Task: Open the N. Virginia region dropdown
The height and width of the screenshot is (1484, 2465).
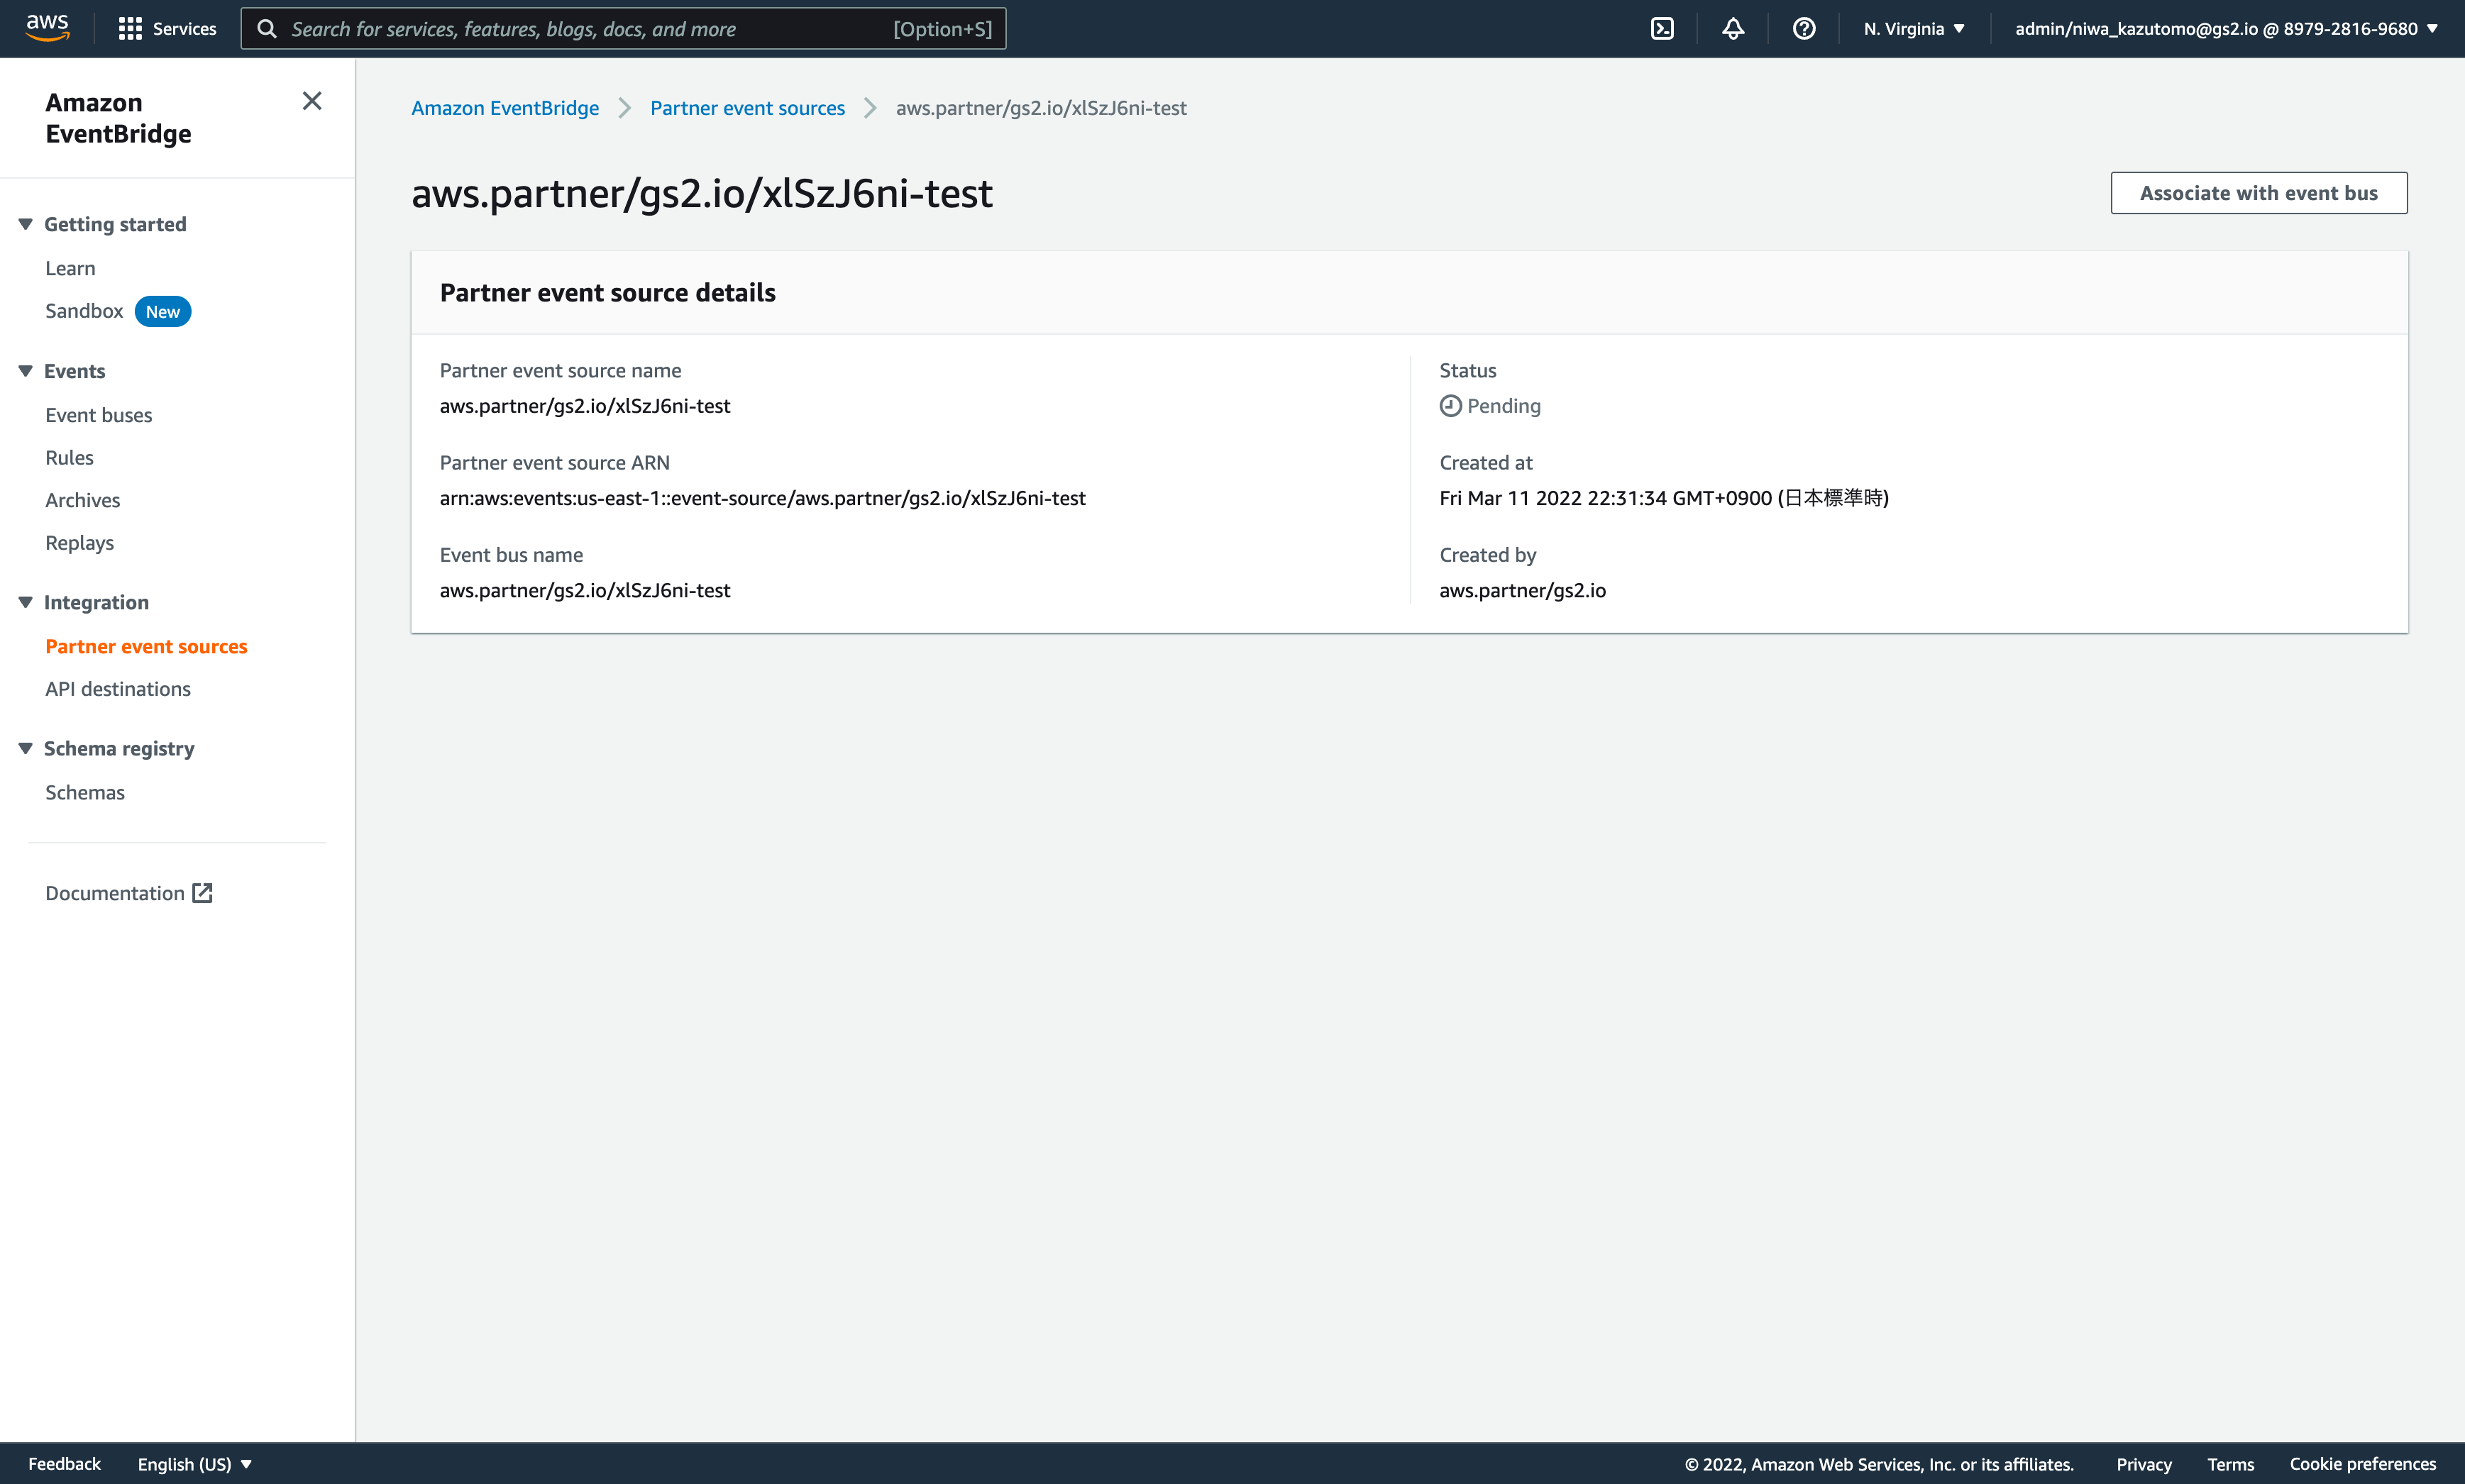Action: [1914, 29]
